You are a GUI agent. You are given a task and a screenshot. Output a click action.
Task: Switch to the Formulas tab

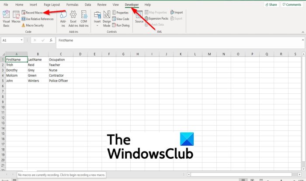coord(72,4)
